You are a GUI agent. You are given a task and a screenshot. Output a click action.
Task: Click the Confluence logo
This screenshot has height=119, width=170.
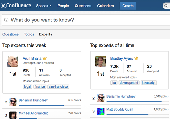pyautogui.click(x=16, y=6)
